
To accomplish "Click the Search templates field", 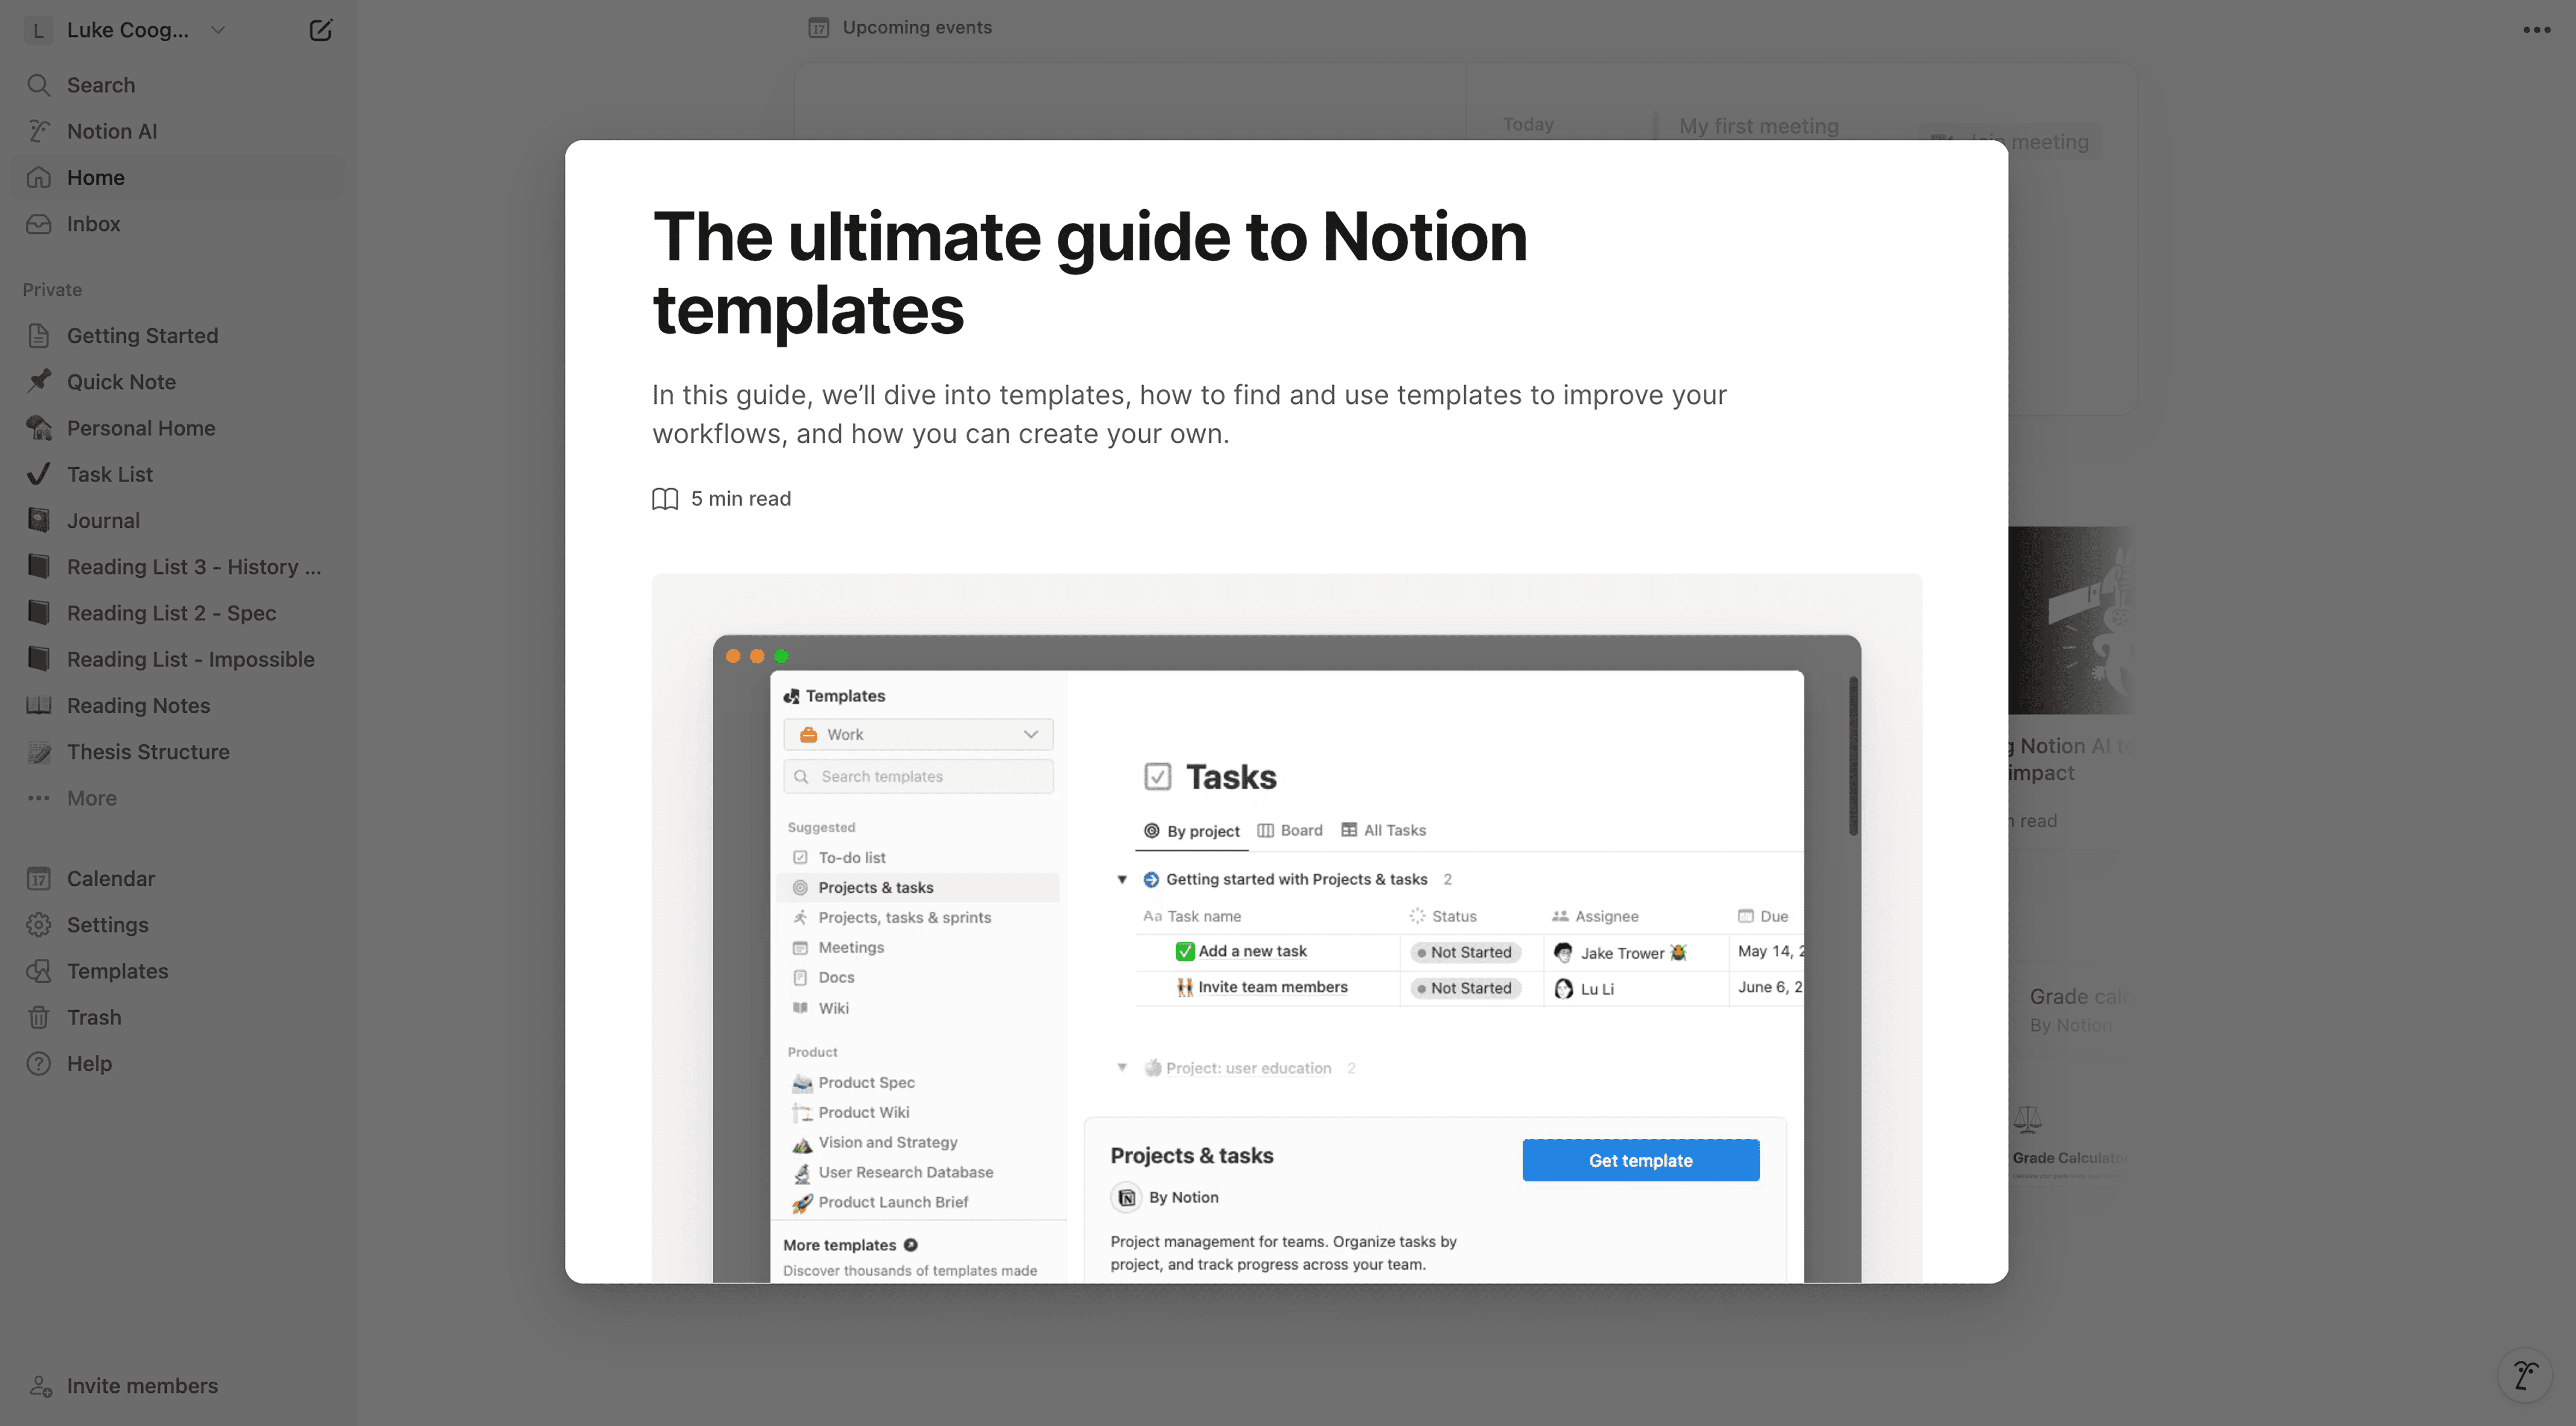I will coord(918,776).
